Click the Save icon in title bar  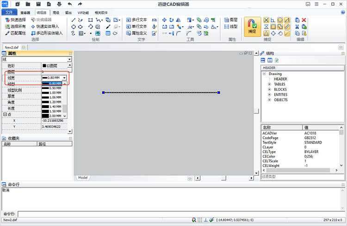click(38, 4)
